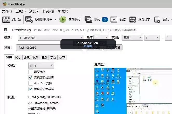Click the queue count badge showing 3
This screenshot has width=172, height=114.
[x=105, y=19]
